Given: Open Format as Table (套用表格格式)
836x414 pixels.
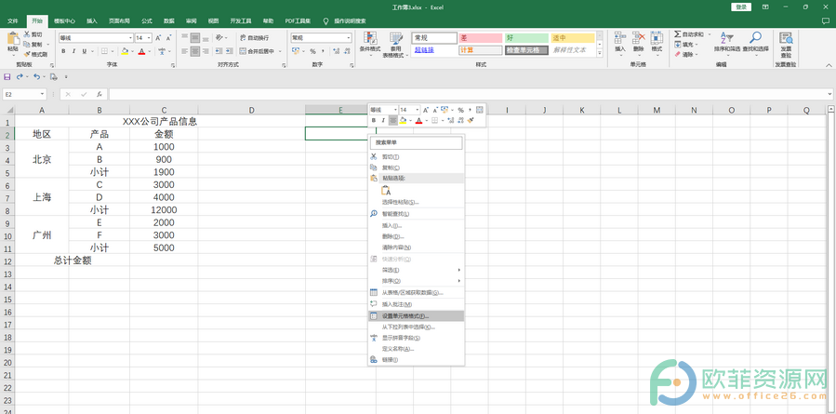Looking at the screenshot, I should (x=395, y=43).
